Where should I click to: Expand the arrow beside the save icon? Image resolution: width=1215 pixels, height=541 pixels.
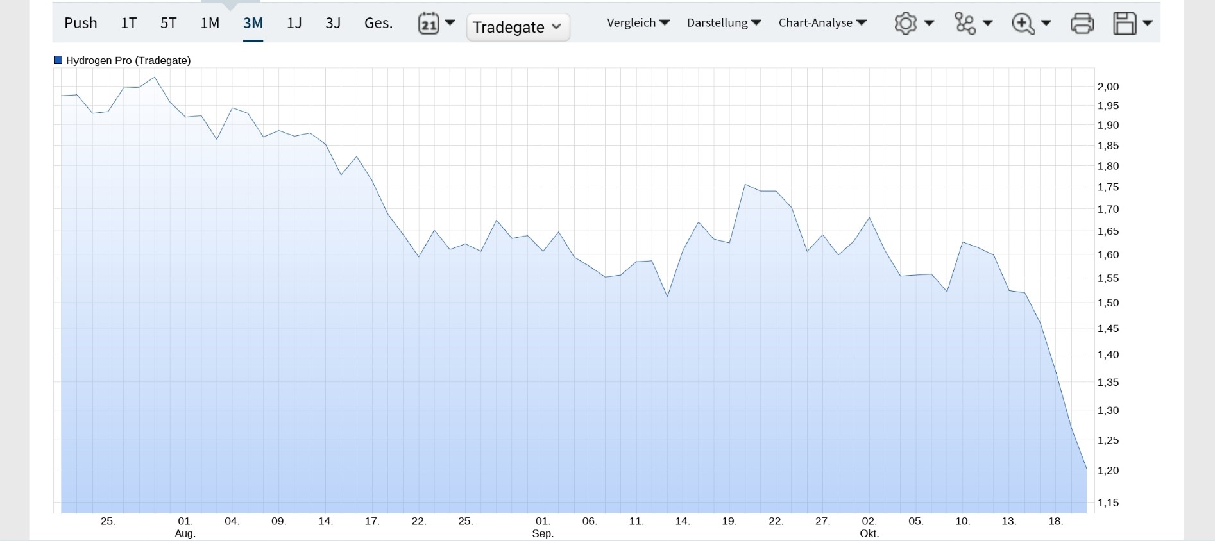(1148, 23)
